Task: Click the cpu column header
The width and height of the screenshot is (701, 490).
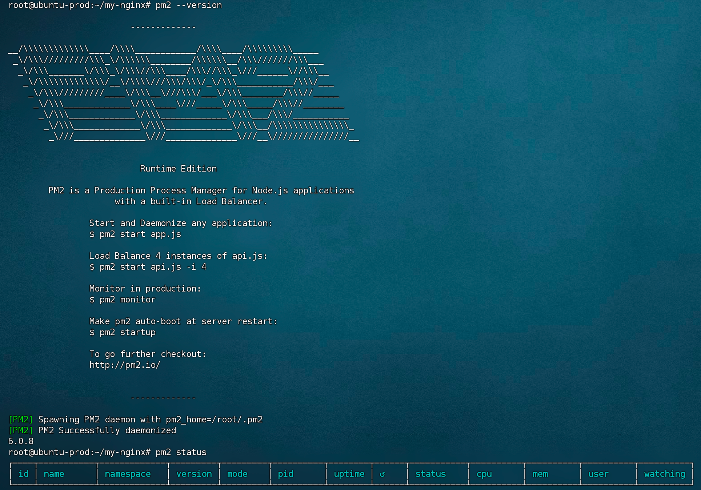Action: (x=484, y=474)
